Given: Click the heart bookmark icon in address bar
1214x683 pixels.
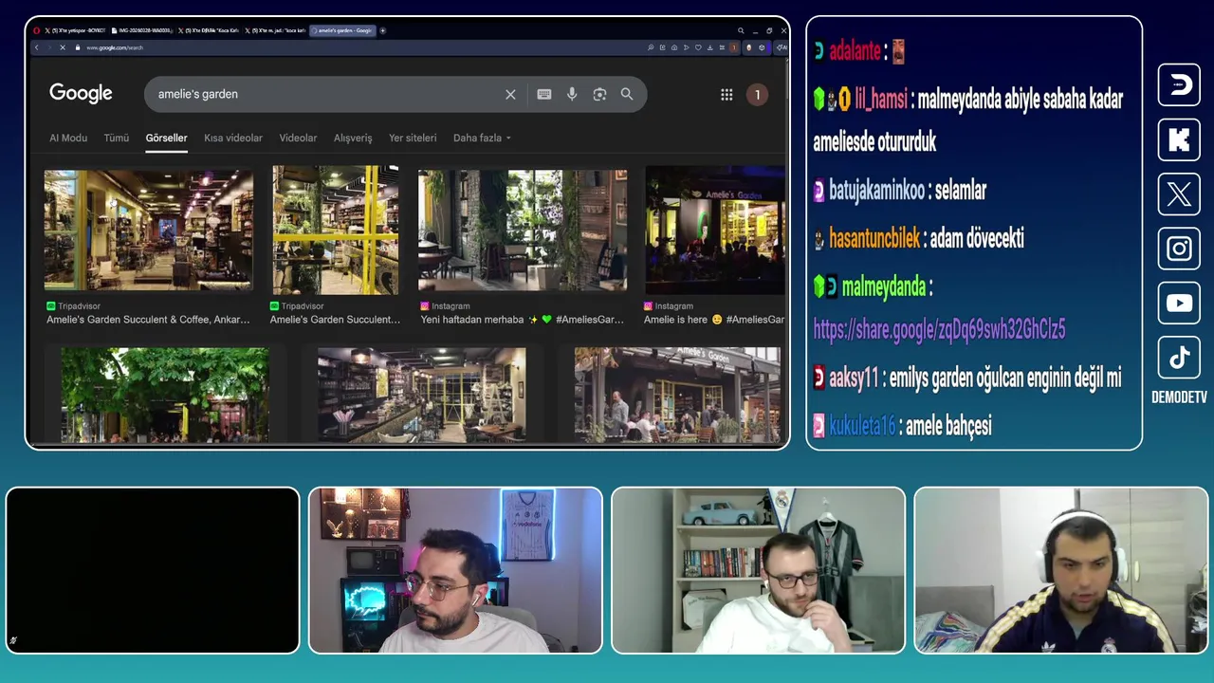Looking at the screenshot, I should click(698, 47).
